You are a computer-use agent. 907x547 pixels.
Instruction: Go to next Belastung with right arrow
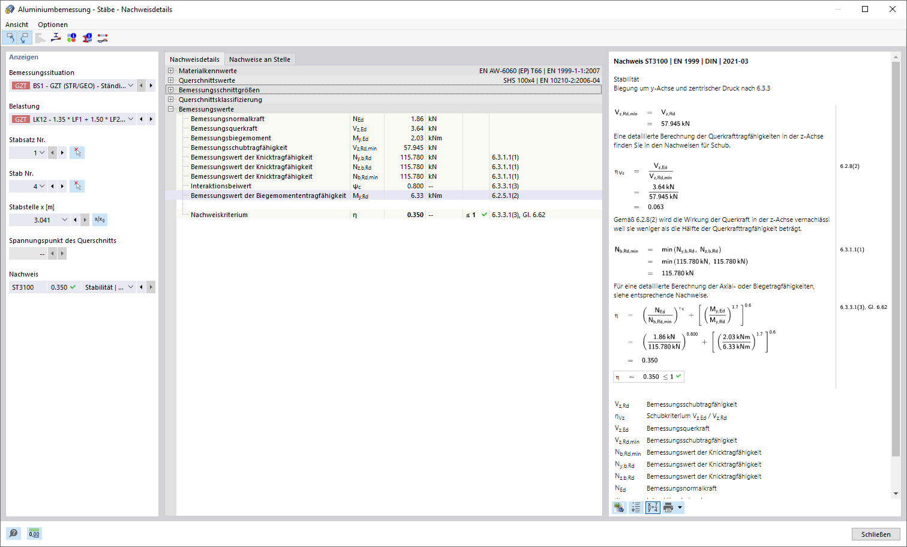point(151,119)
